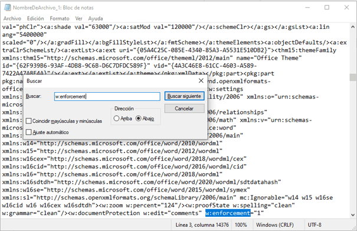The width and height of the screenshot is (357, 231).
Task: Click the xmlns:w16cex attribute line
Action: (x=125, y=159)
